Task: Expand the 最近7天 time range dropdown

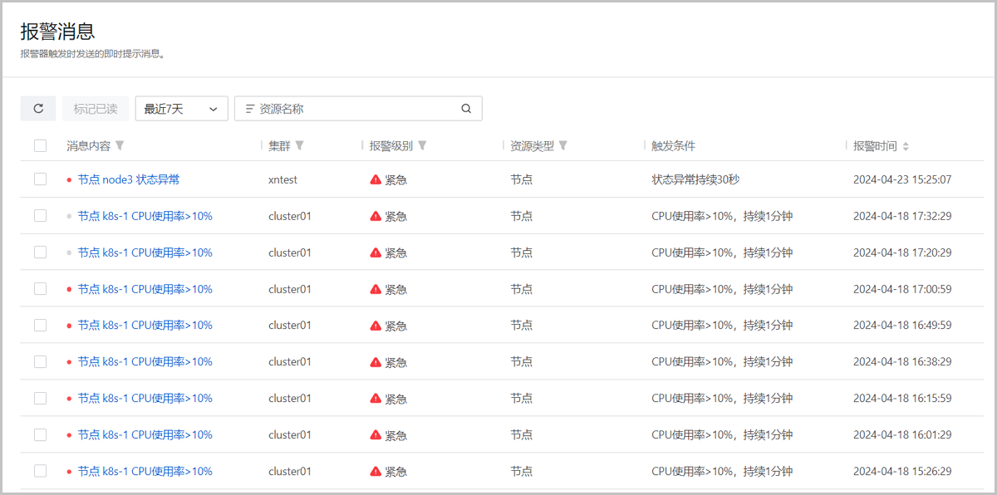Action: pyautogui.click(x=181, y=109)
